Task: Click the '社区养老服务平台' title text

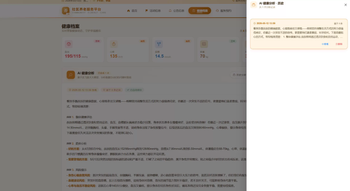Action: 86,9
